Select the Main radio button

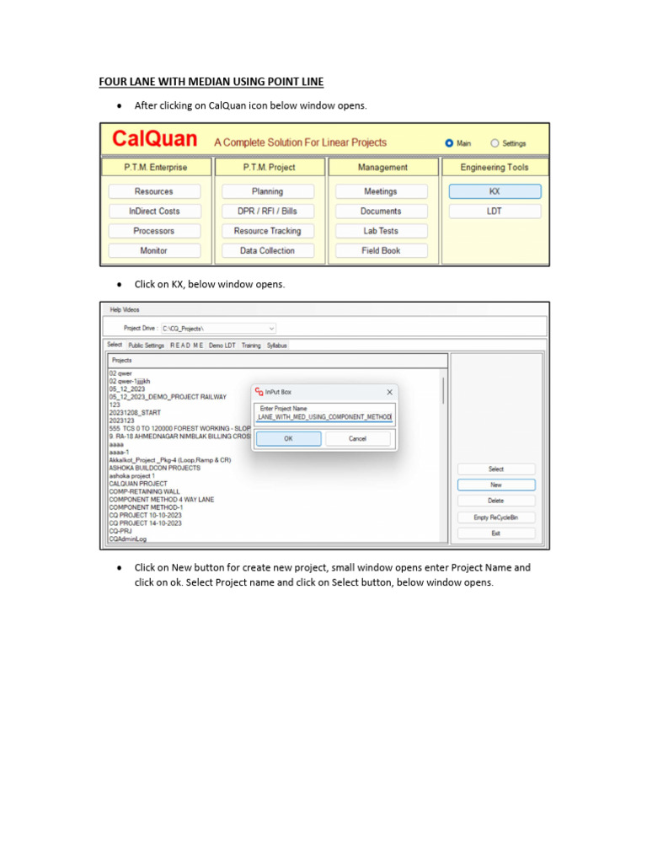(x=449, y=143)
